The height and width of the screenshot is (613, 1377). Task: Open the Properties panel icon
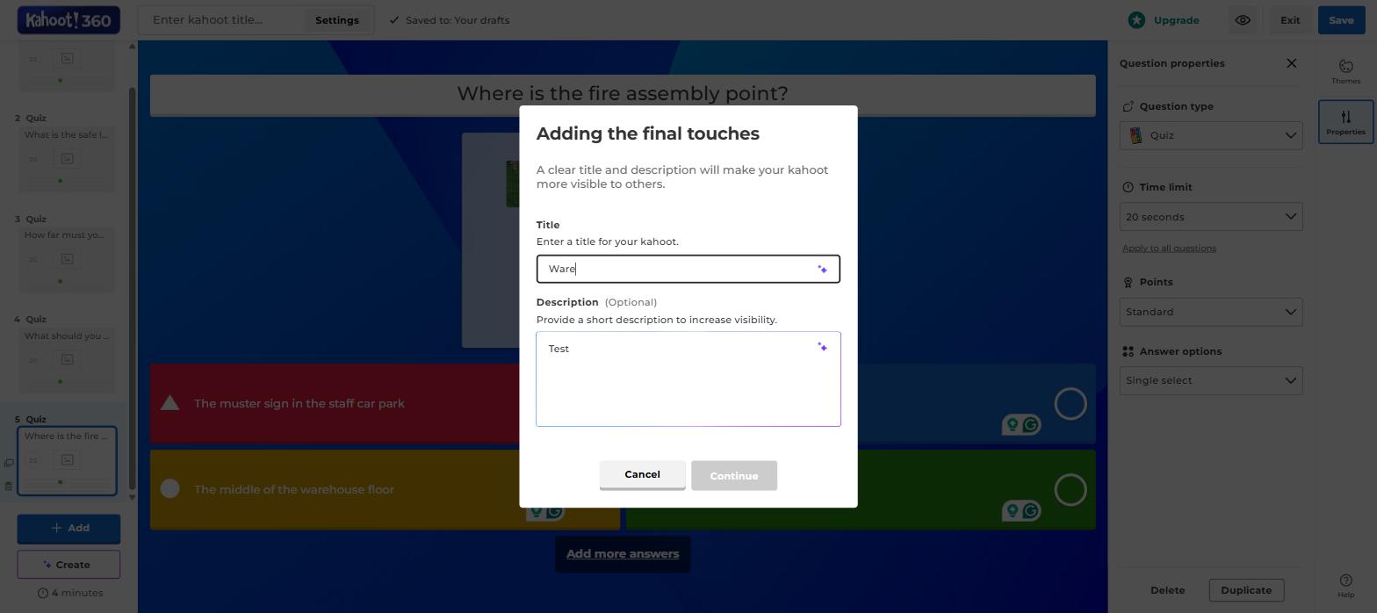pos(1345,121)
